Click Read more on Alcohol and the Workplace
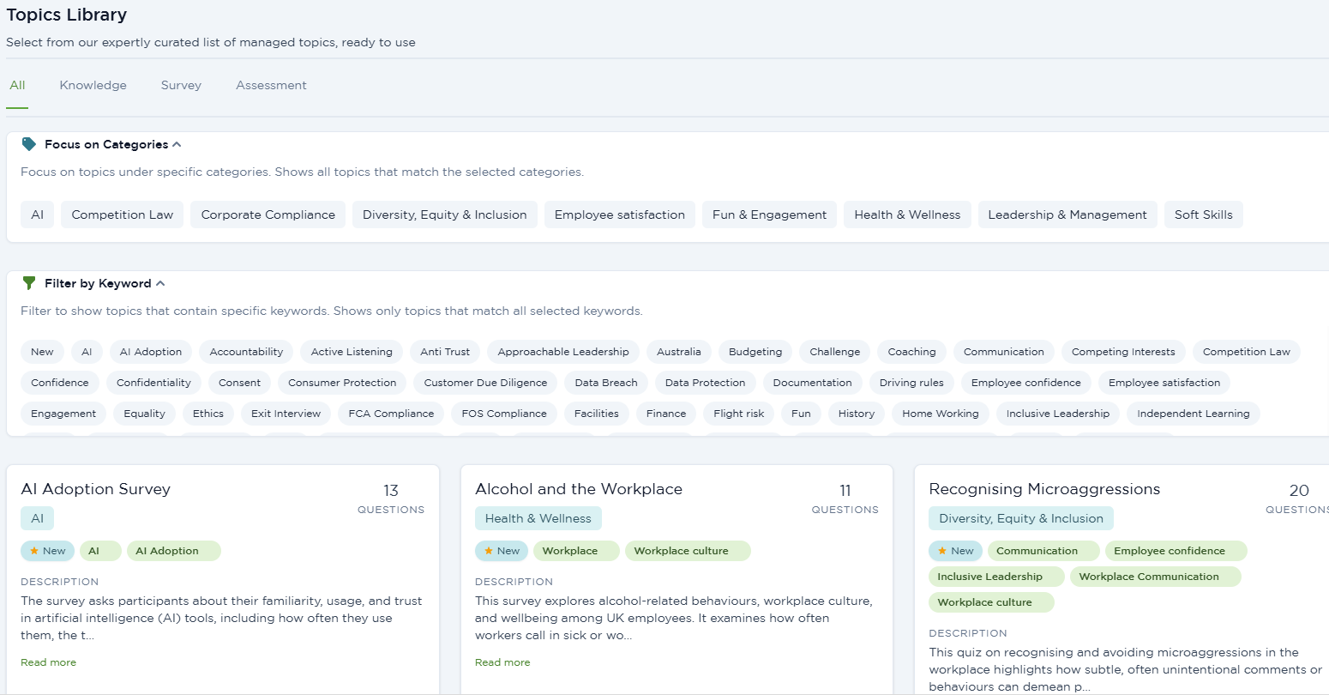Screen dimensions: 1329x695 click(x=502, y=662)
